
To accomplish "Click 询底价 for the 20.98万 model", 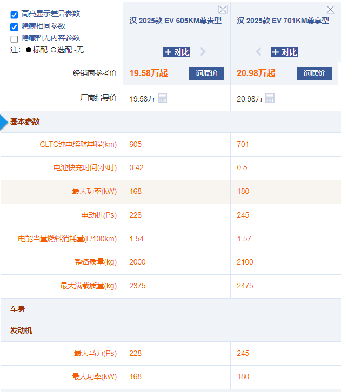I will click(x=314, y=73).
